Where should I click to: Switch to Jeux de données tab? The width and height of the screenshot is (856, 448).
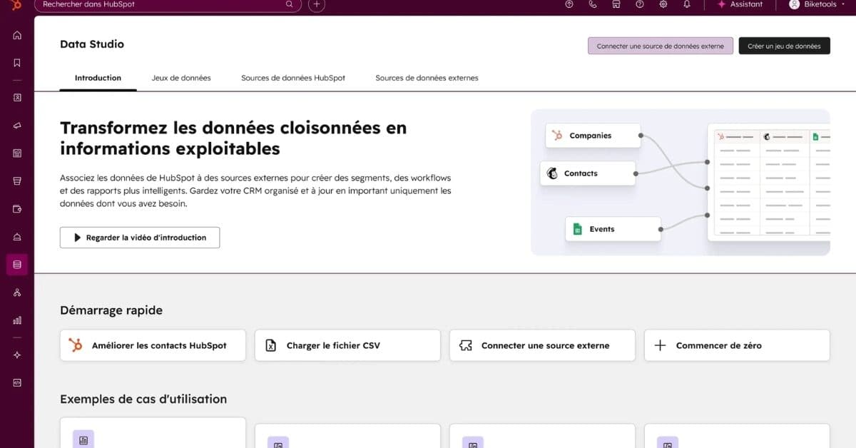(181, 78)
